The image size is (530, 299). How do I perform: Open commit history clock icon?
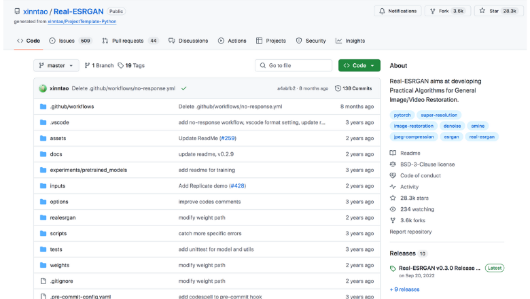(x=338, y=88)
